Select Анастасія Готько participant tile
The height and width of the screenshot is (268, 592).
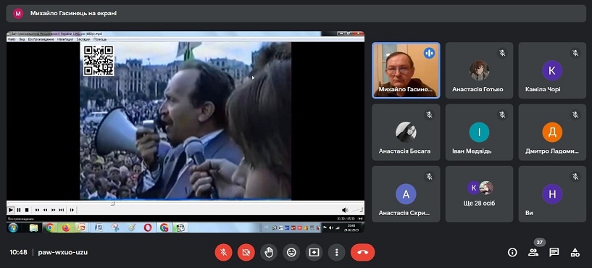click(479, 70)
